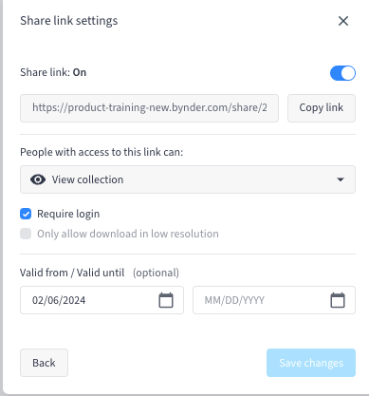Click the Share link: On status label
The width and height of the screenshot is (369, 396).
point(53,72)
